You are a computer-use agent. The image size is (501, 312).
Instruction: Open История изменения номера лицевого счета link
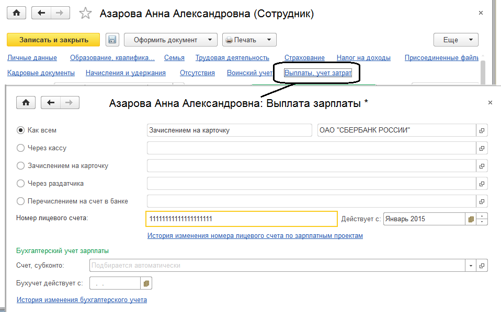255,236
